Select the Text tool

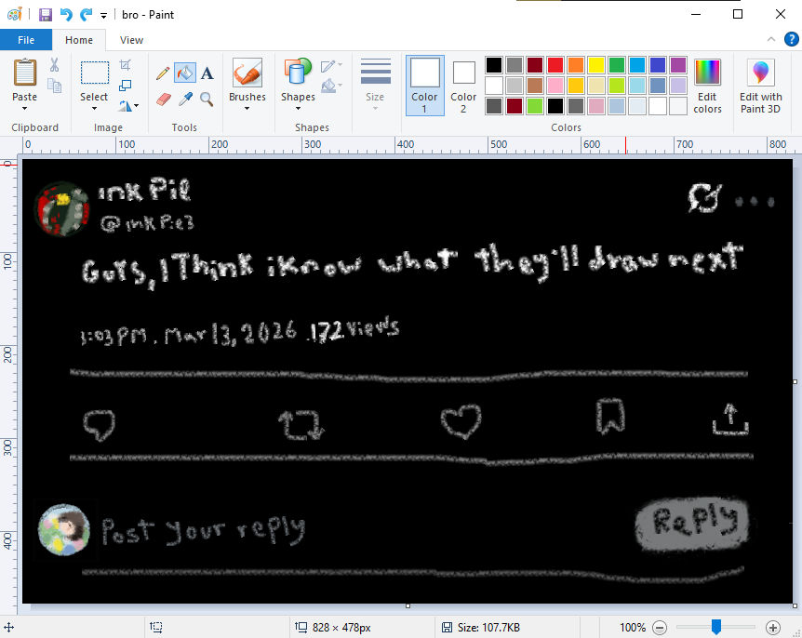point(207,73)
